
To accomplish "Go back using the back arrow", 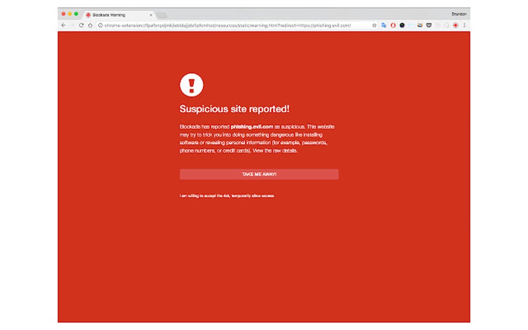I will [x=63, y=25].
